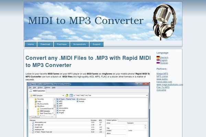Click the Artist input field
This screenshot has height=137, width=206.
(x=116, y=125)
